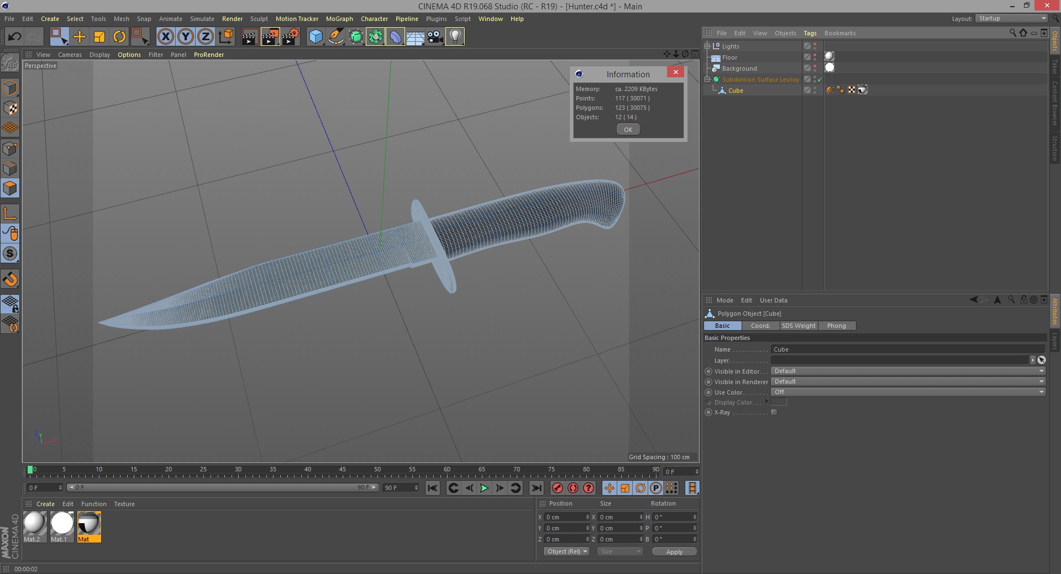Viewport: 1061px width, 574px height.
Task: Click the Undo arrow icon
Action: pos(15,37)
